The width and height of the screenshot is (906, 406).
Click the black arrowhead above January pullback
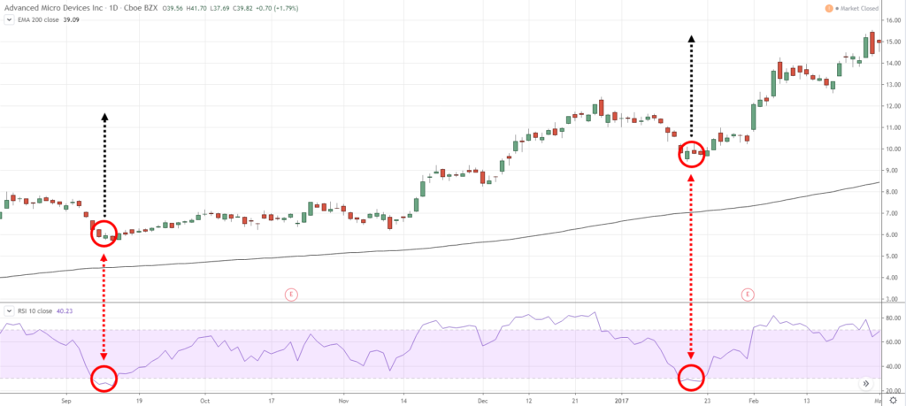[691, 39]
